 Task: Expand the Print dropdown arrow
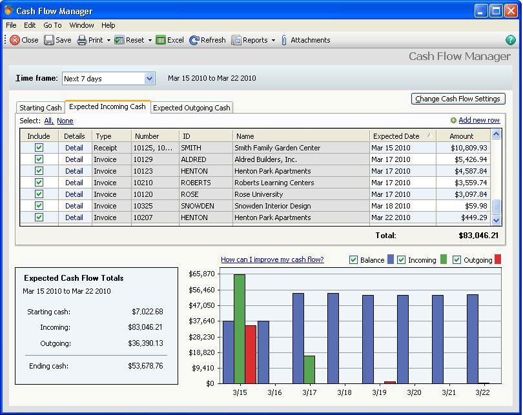[108, 40]
